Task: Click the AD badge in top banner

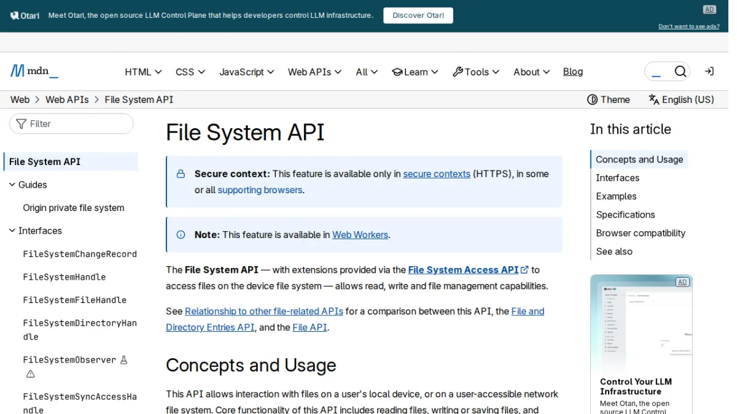Action: tap(709, 9)
